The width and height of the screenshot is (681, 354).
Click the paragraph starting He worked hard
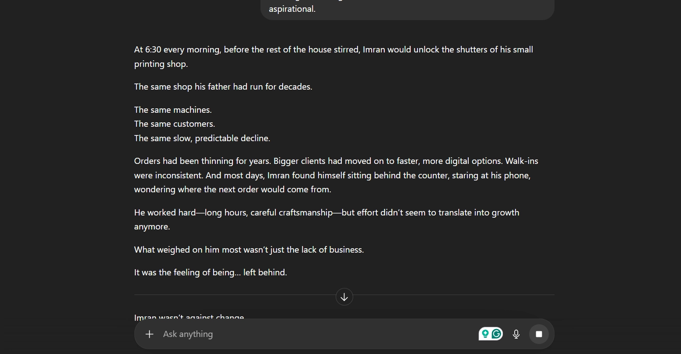pyautogui.click(x=326, y=213)
